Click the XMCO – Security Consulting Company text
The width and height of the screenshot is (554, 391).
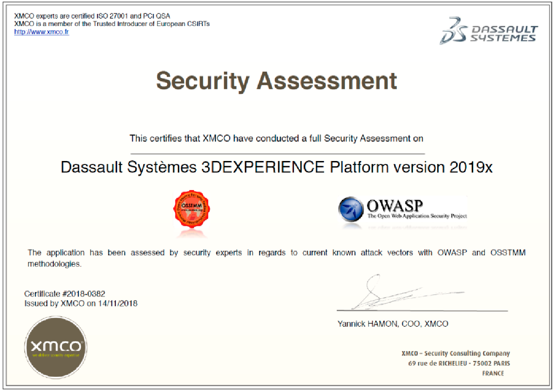point(456,354)
